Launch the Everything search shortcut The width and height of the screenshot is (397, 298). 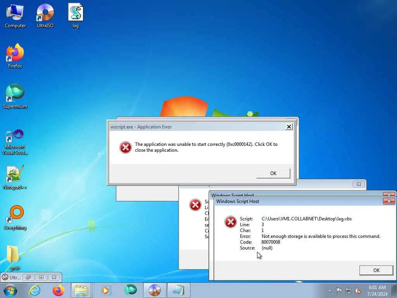tap(15, 217)
